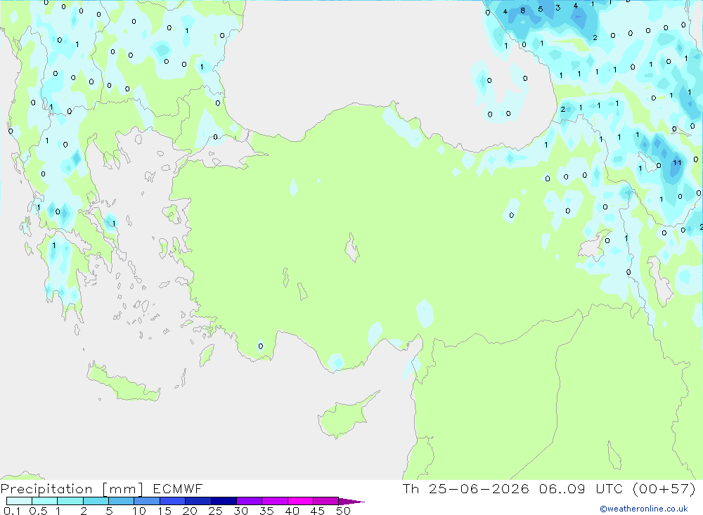Pick the bright magenta 40–45 legend swatch
The height and width of the screenshot is (515, 703).
(x=300, y=501)
